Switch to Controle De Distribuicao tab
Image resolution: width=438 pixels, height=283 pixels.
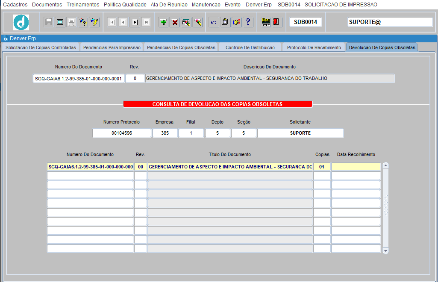coord(250,47)
